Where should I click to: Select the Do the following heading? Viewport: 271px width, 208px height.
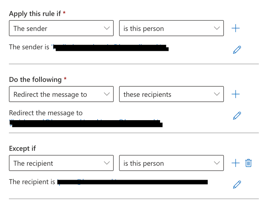click(35, 79)
